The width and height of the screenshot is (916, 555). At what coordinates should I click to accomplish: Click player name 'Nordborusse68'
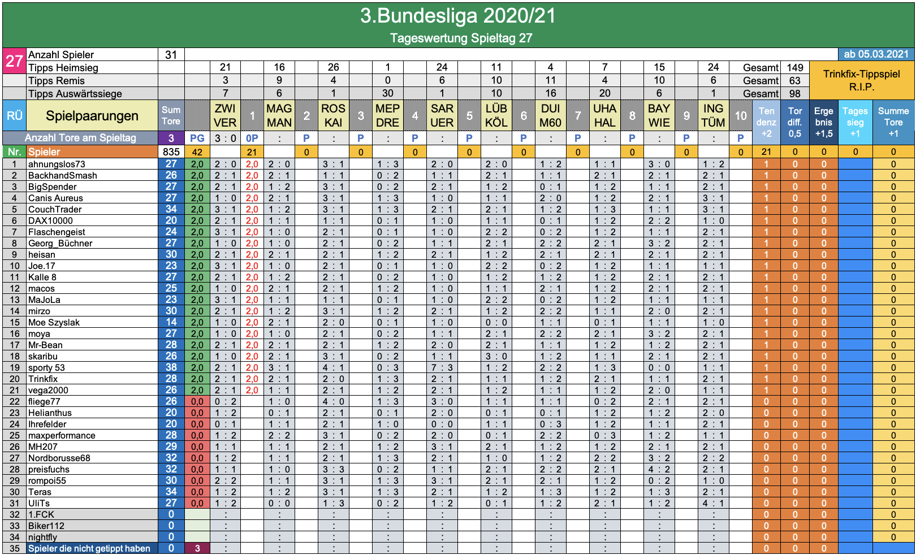(59, 458)
